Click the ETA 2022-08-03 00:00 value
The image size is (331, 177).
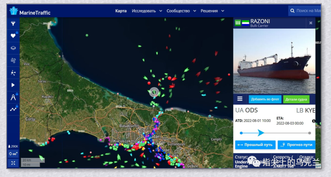tap(290, 123)
